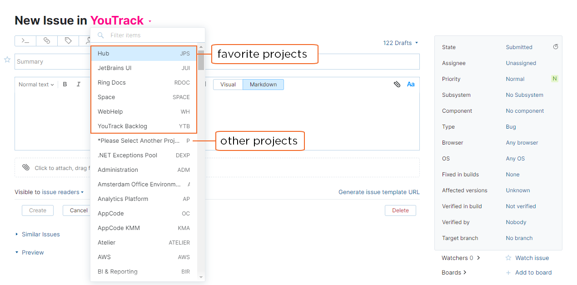Switch to the Markdown tab
Image resolution: width=577 pixels, height=285 pixels.
[263, 84]
